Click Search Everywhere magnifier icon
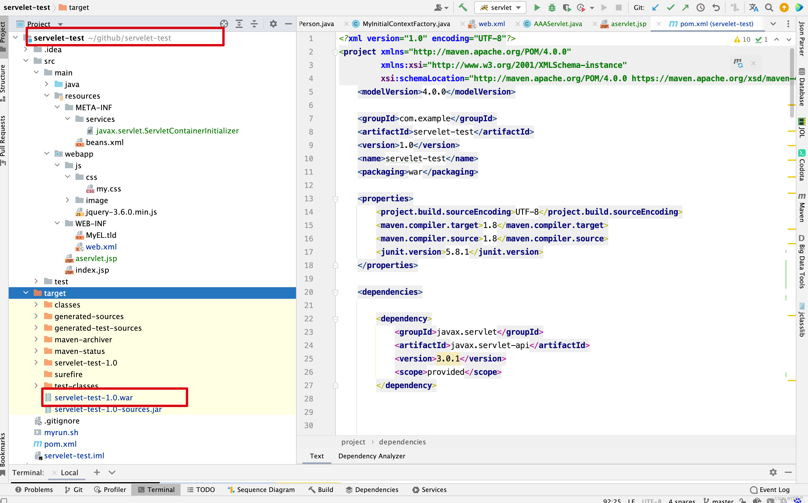This screenshot has width=808, height=503. 769,8
